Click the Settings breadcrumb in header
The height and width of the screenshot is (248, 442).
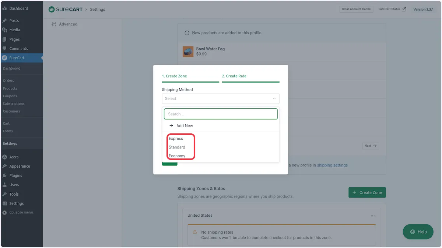pos(98,10)
